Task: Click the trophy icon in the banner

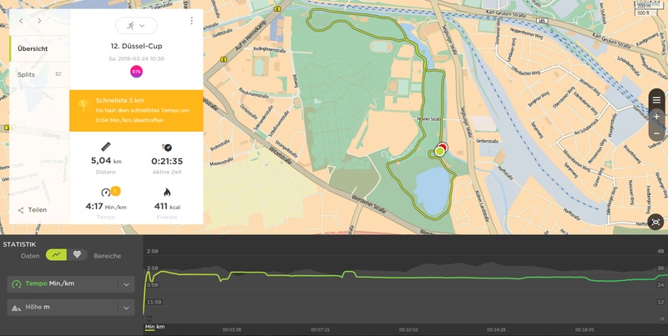Action: coord(83,105)
